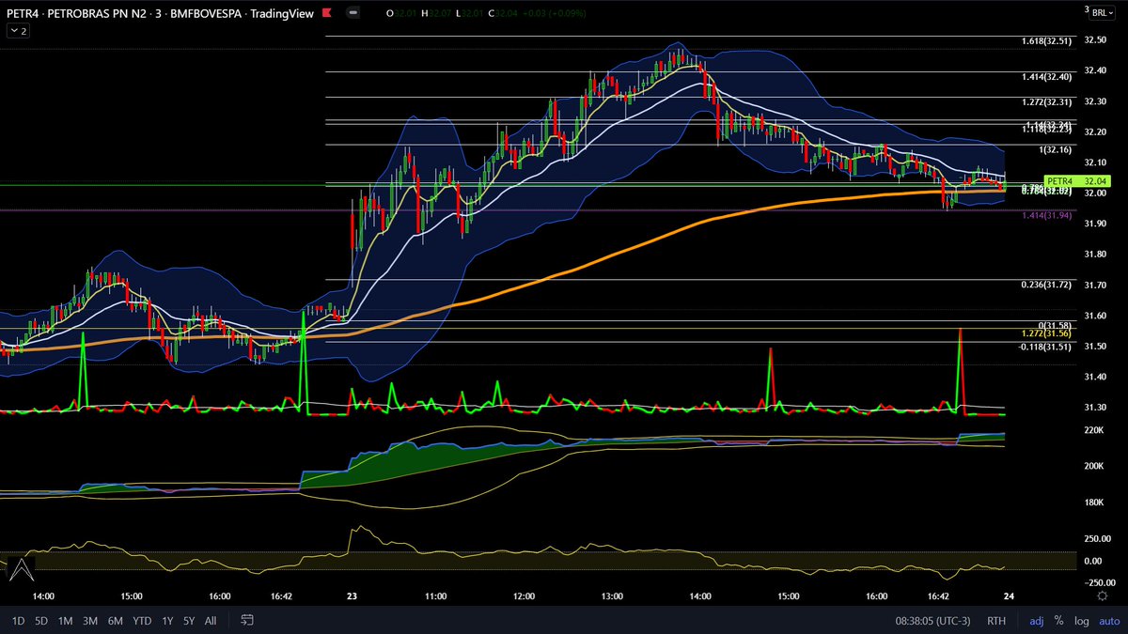Select the 6M time range
This screenshot has height=634, width=1128.
(116, 620)
